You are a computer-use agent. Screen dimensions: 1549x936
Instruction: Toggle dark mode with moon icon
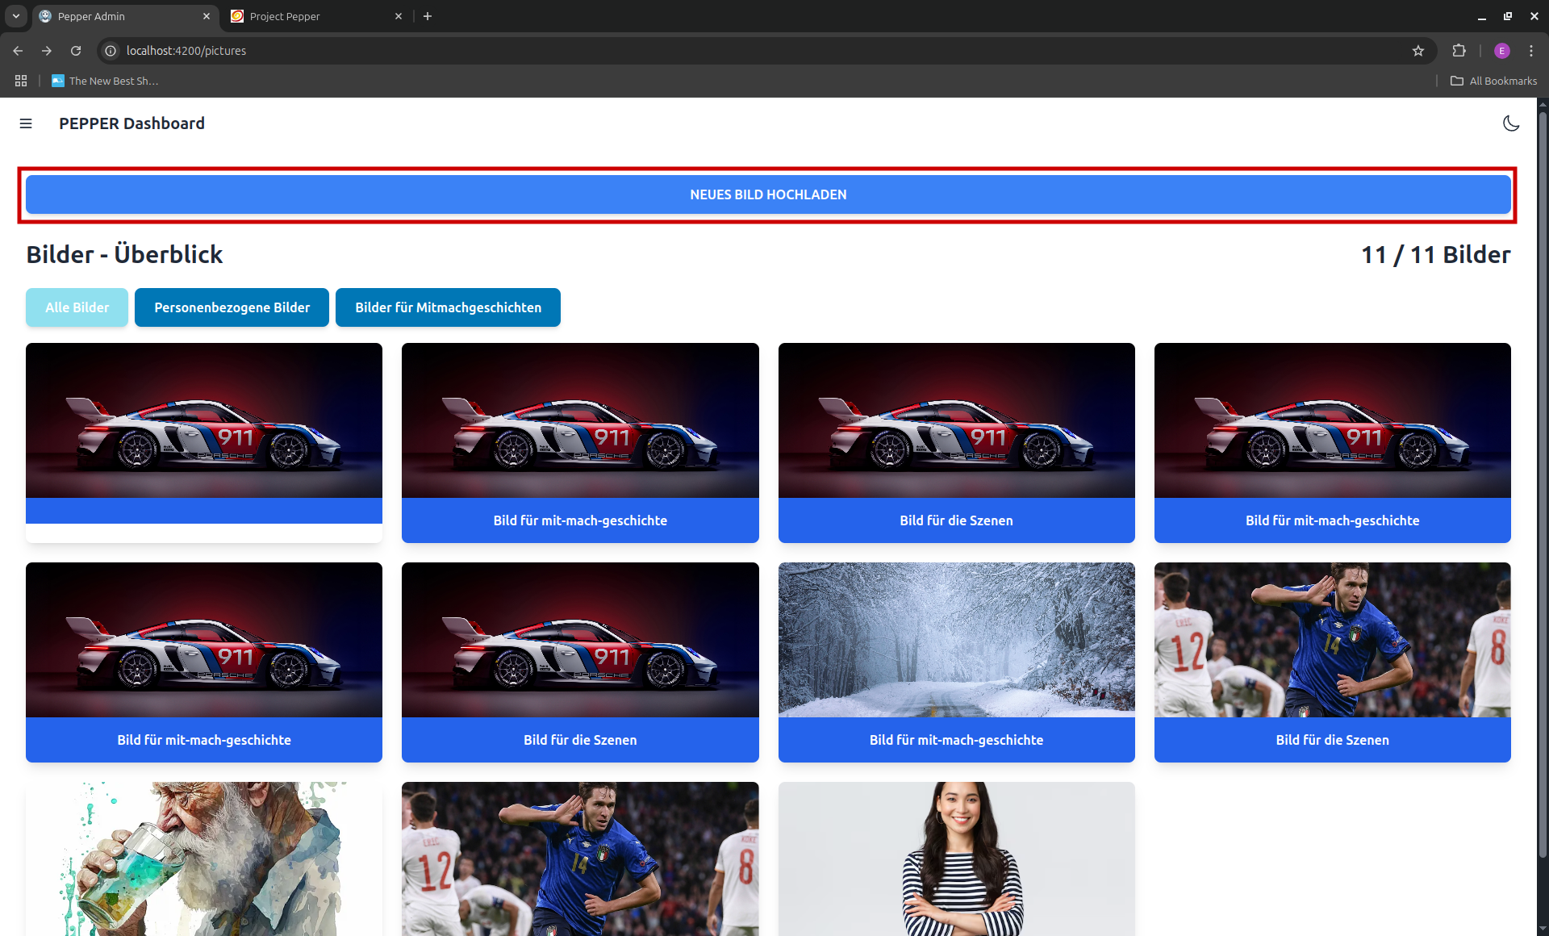pyautogui.click(x=1511, y=123)
